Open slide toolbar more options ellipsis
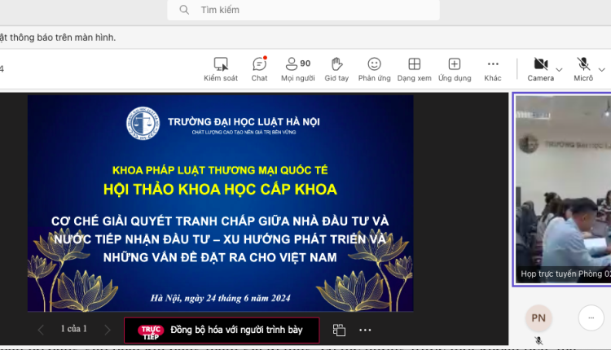Viewport: 611px width, 350px height. point(365,330)
